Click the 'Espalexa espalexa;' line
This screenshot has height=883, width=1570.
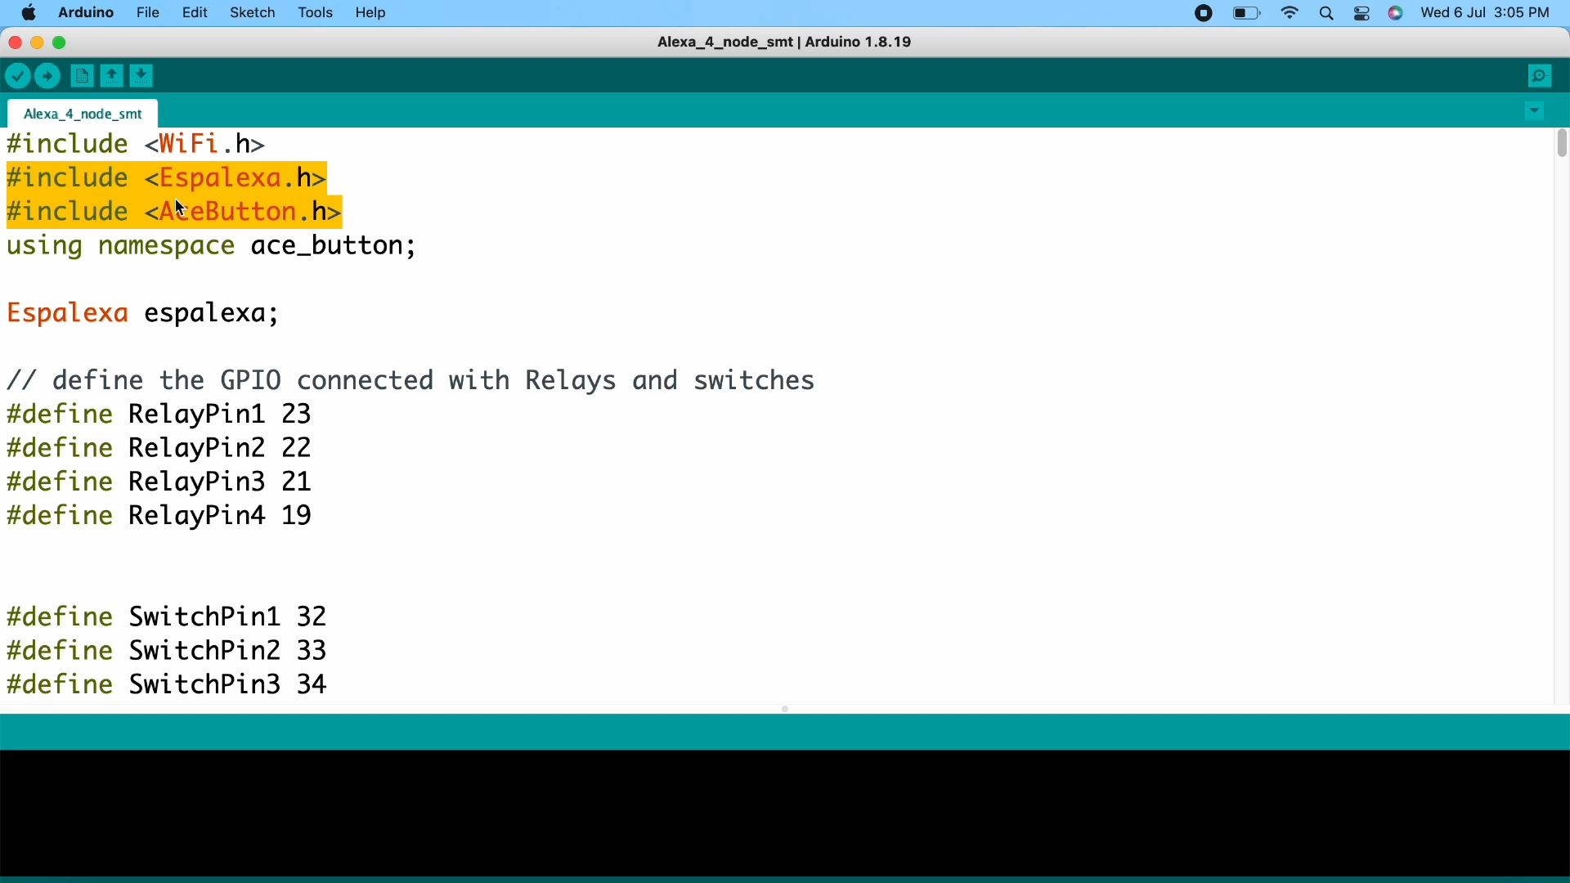144,314
